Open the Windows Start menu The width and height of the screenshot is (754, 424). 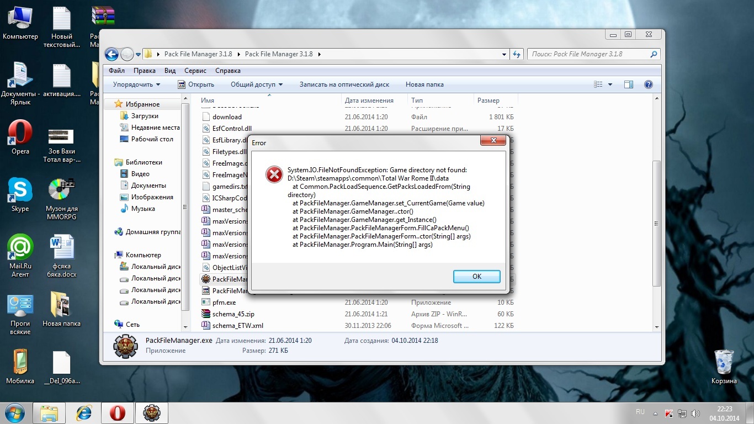14,413
